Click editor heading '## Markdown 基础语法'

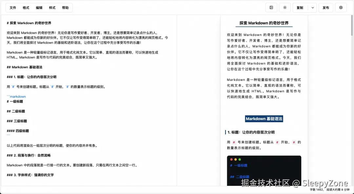pyautogui.click(x=24, y=67)
